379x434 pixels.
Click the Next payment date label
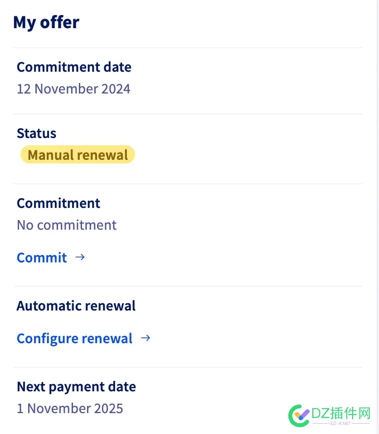click(76, 386)
